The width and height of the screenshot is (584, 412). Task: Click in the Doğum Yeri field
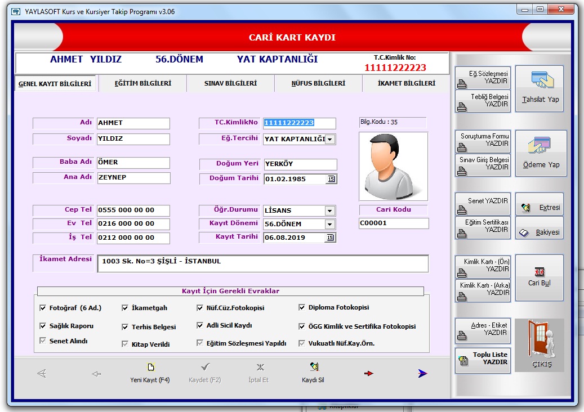[x=301, y=164]
